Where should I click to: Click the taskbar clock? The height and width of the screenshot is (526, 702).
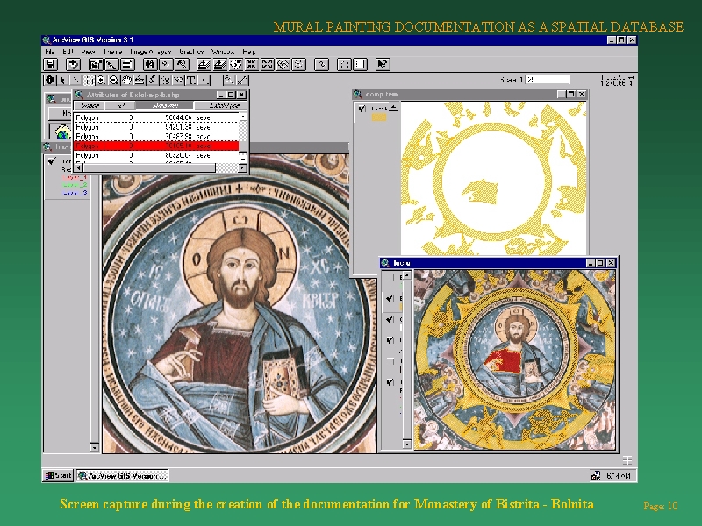(x=619, y=476)
